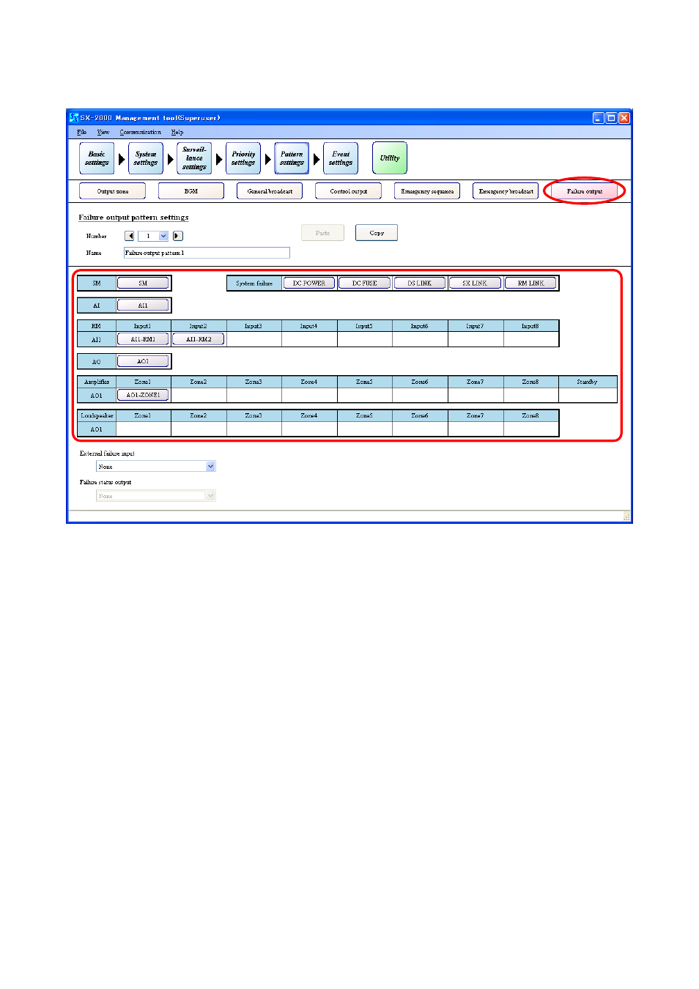Toggle the SM failure button
Image resolution: width=699 pixels, height=989 pixels.
pos(143,283)
